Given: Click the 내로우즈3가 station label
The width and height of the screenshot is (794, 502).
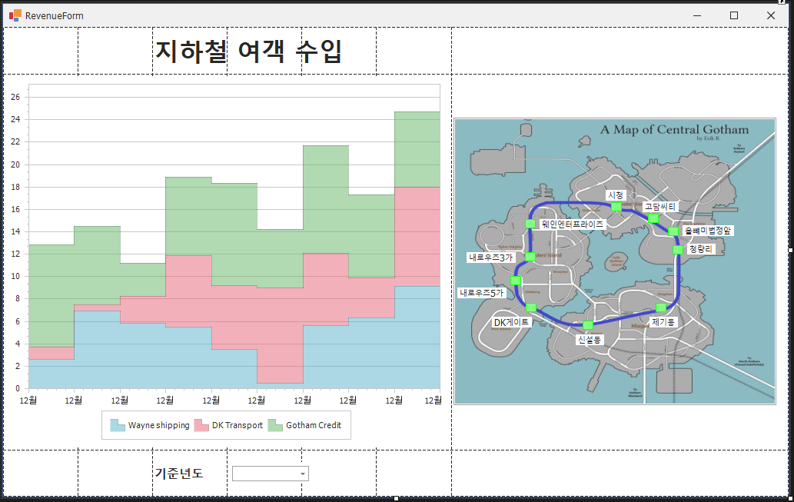Looking at the screenshot, I should click(x=490, y=258).
